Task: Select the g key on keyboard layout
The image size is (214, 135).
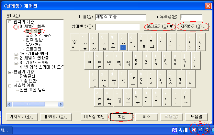Action: (133, 79)
